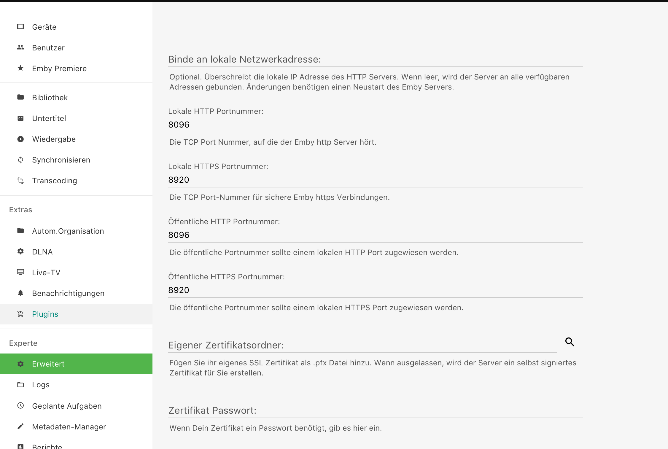Image resolution: width=668 pixels, height=449 pixels.
Task: Click the Autom.Organisation folder icon
Action: click(20, 231)
